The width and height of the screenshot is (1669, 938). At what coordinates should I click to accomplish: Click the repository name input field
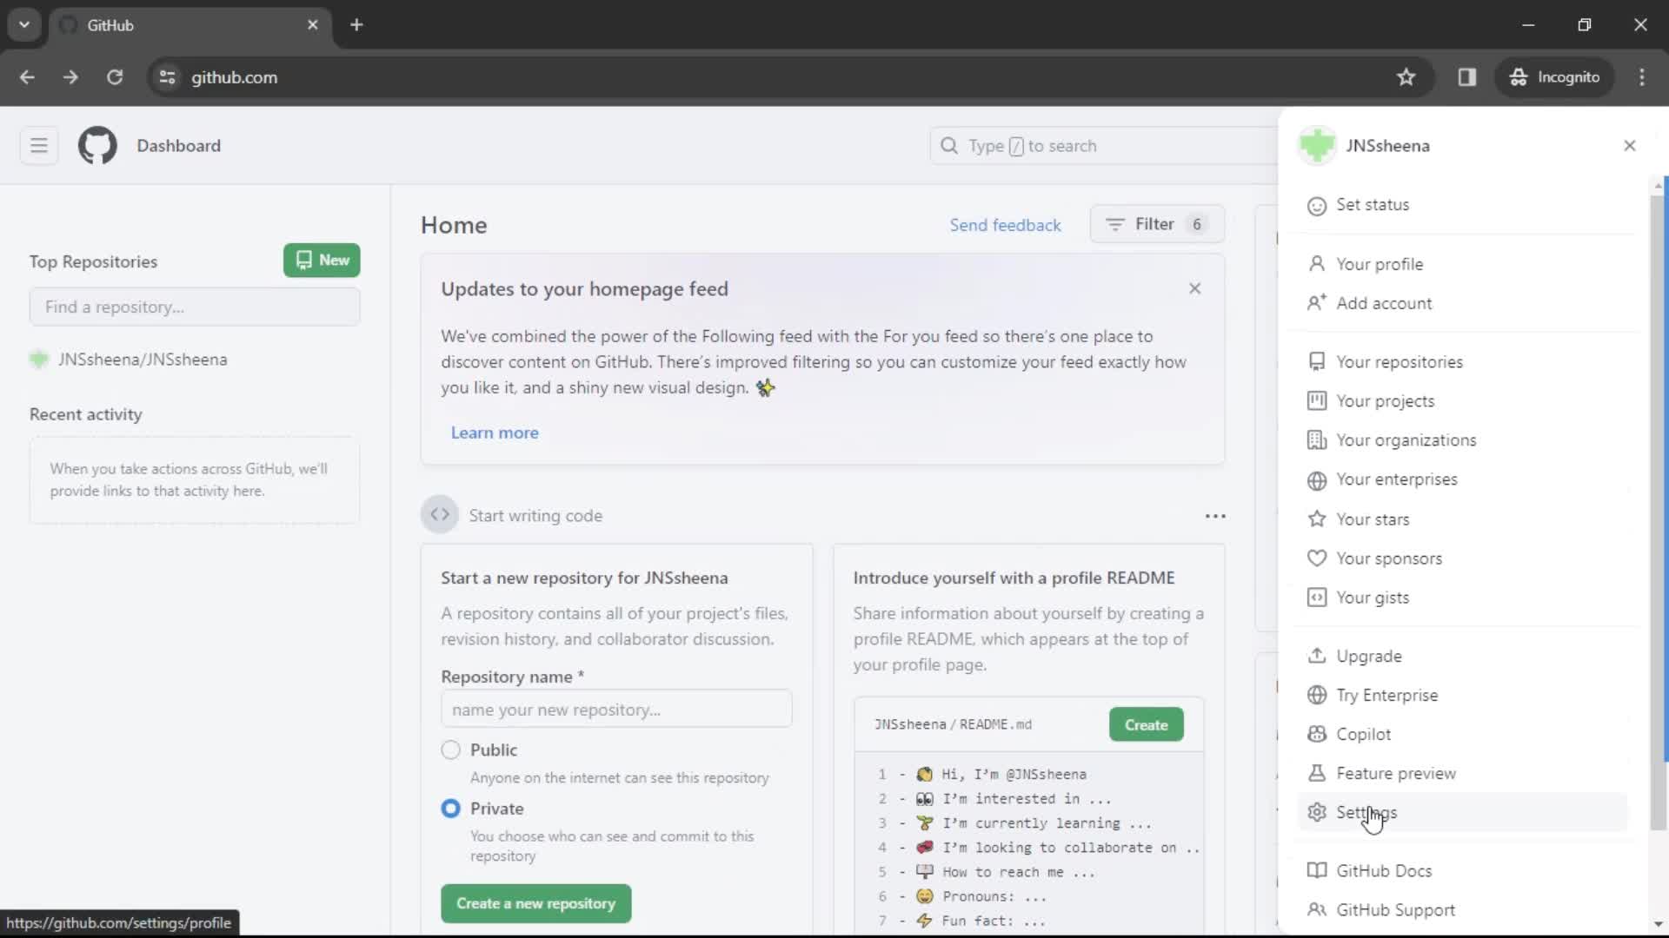pos(616,709)
